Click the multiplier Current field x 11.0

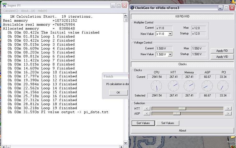pos(164,28)
